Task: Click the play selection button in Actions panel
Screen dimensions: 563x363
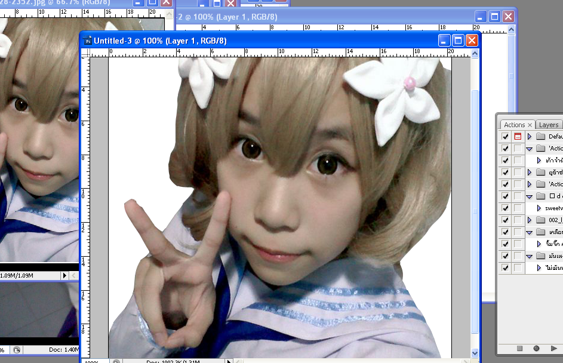Action: click(x=553, y=348)
